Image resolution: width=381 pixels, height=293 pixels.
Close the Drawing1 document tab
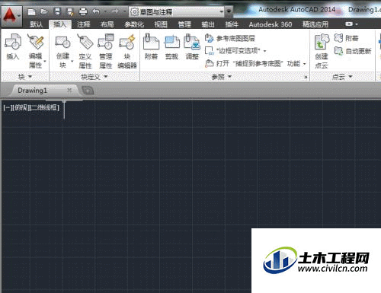coord(69,90)
